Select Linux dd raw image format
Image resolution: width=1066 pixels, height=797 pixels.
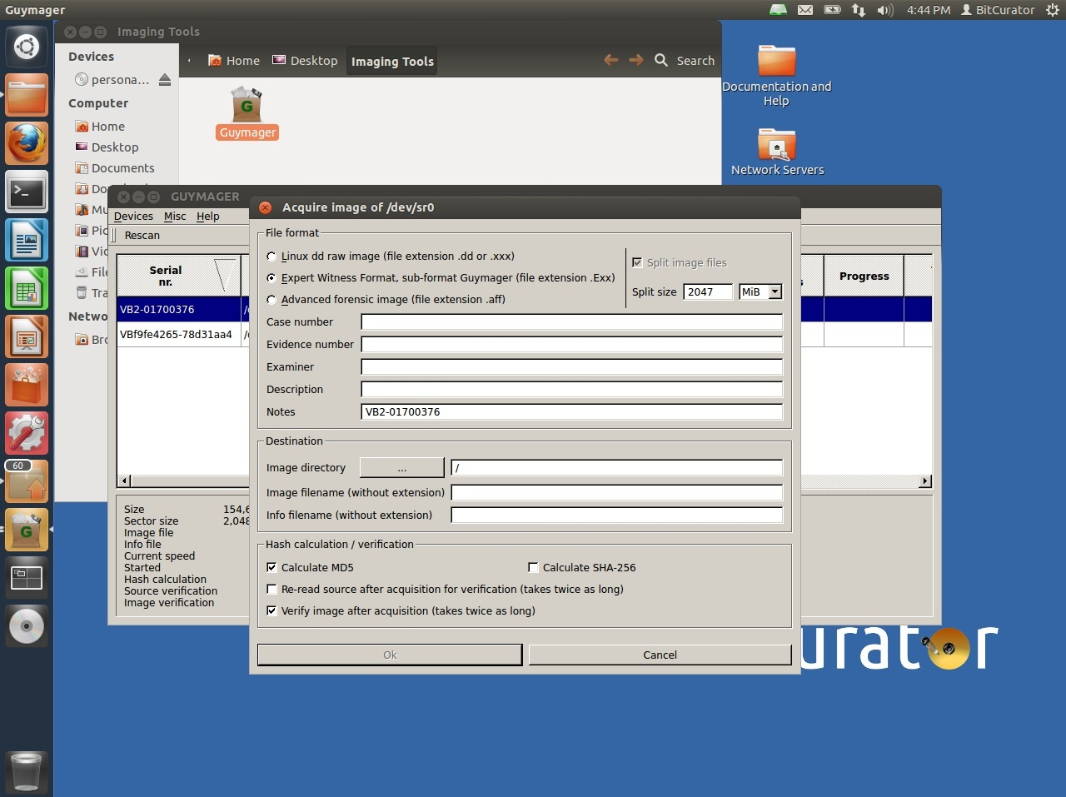[271, 257]
